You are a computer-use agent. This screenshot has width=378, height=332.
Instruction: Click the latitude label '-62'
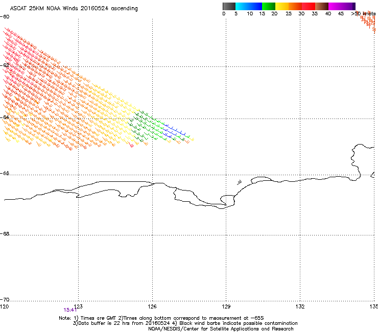(x=5, y=65)
